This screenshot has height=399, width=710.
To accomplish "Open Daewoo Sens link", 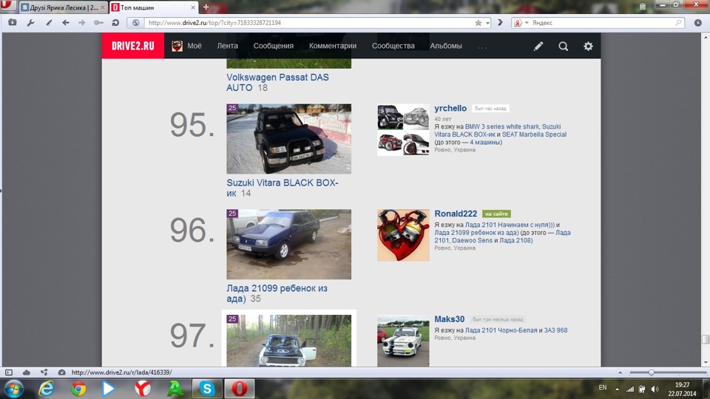I will tap(473, 240).
